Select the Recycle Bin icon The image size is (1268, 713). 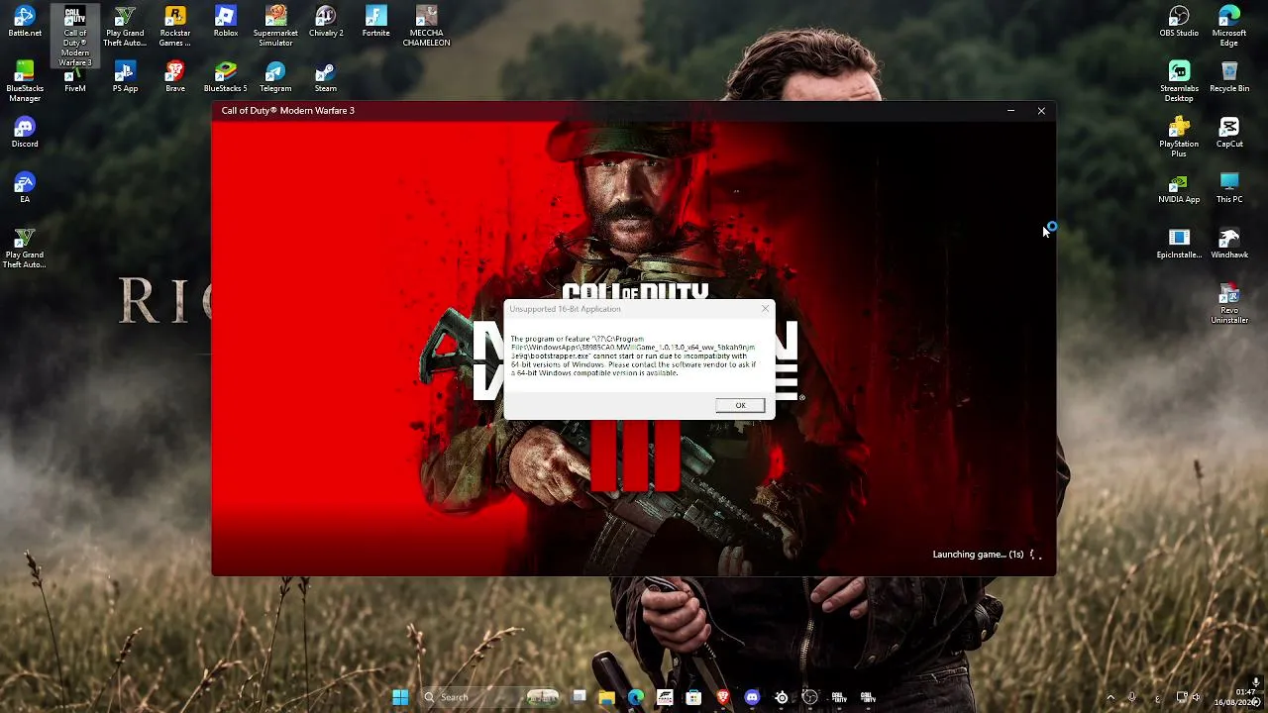click(1229, 77)
